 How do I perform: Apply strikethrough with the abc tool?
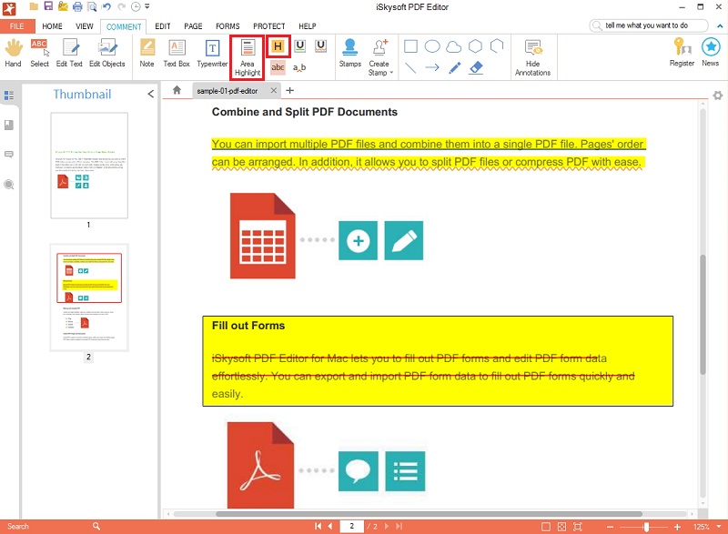(278, 67)
